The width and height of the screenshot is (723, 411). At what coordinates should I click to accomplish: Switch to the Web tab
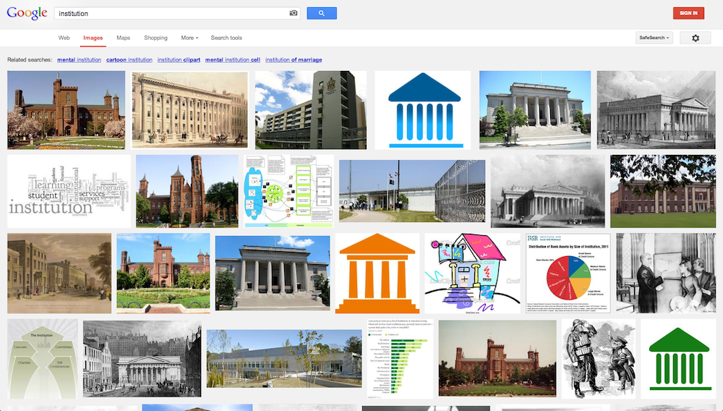tap(64, 38)
